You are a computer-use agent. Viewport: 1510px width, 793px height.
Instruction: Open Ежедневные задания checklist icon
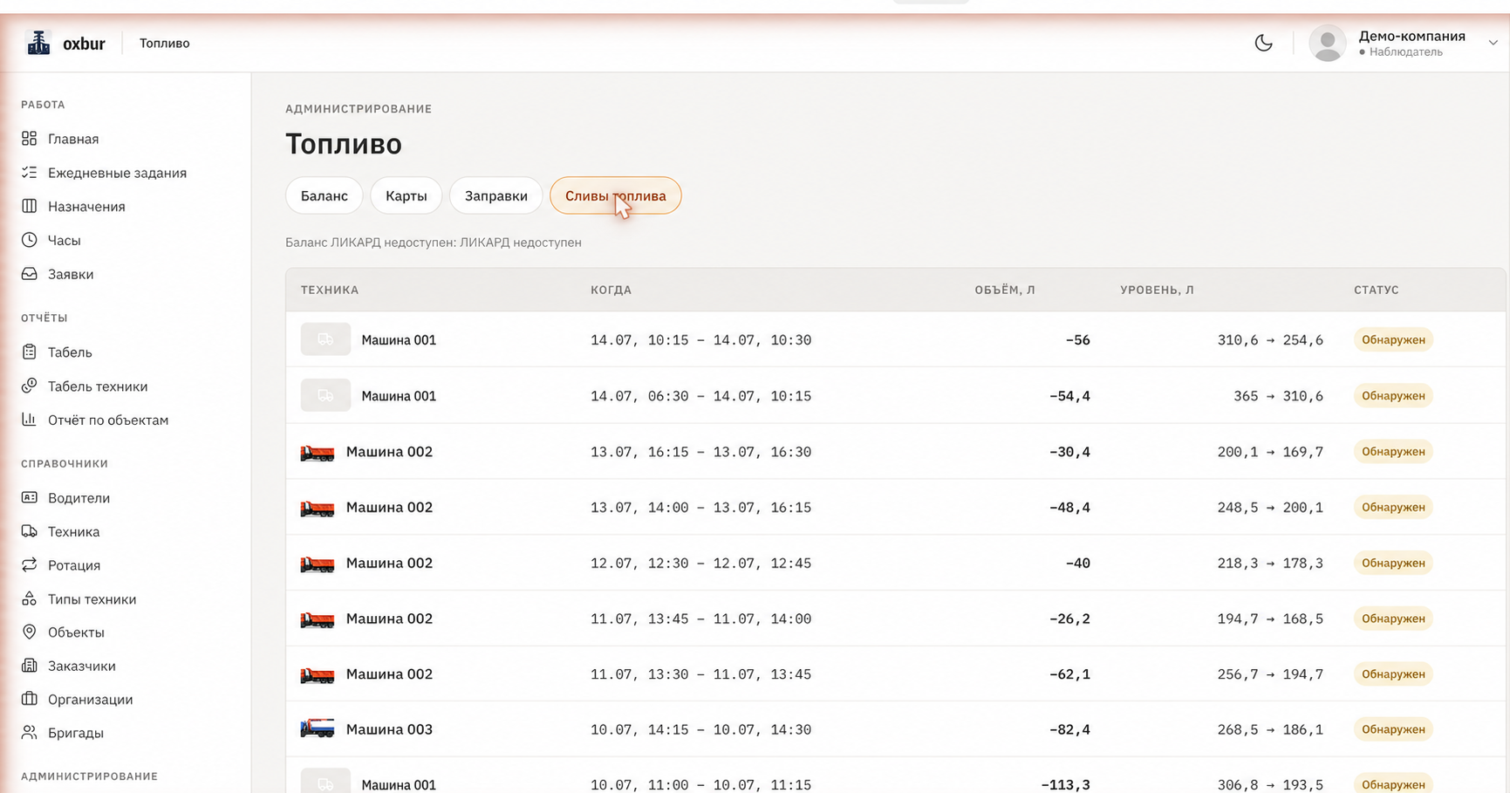pyautogui.click(x=30, y=173)
